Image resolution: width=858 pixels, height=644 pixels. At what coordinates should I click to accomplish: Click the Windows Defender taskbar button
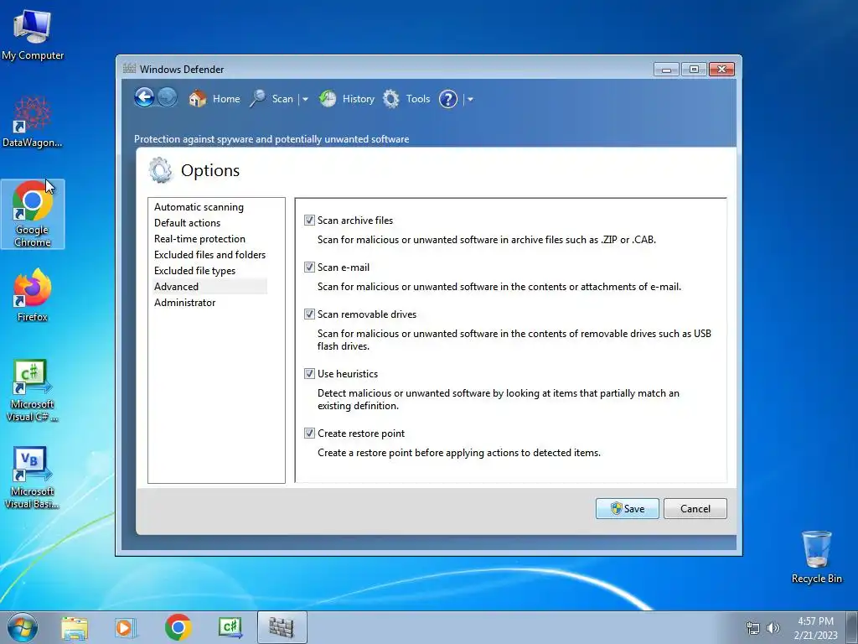(282, 627)
